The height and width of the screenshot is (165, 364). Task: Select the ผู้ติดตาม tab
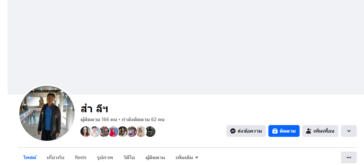(x=155, y=157)
